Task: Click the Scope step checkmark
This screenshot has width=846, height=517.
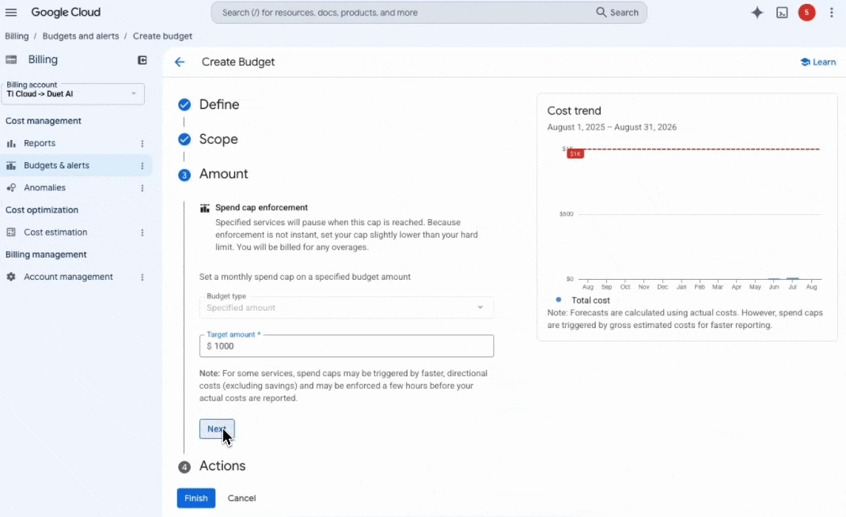Action: pos(184,140)
